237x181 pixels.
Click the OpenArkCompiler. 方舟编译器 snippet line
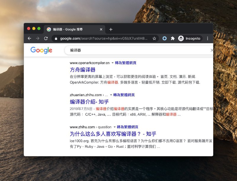(135, 82)
